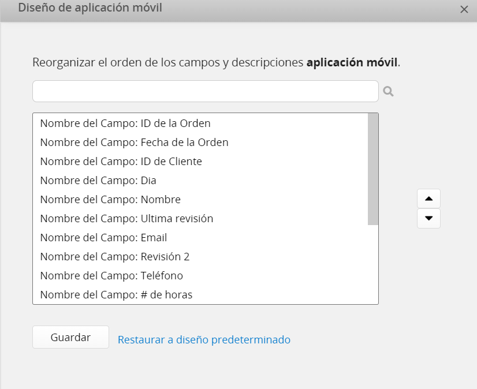Select the ID de la Orden field
The width and height of the screenshot is (477, 389).
[x=125, y=123]
